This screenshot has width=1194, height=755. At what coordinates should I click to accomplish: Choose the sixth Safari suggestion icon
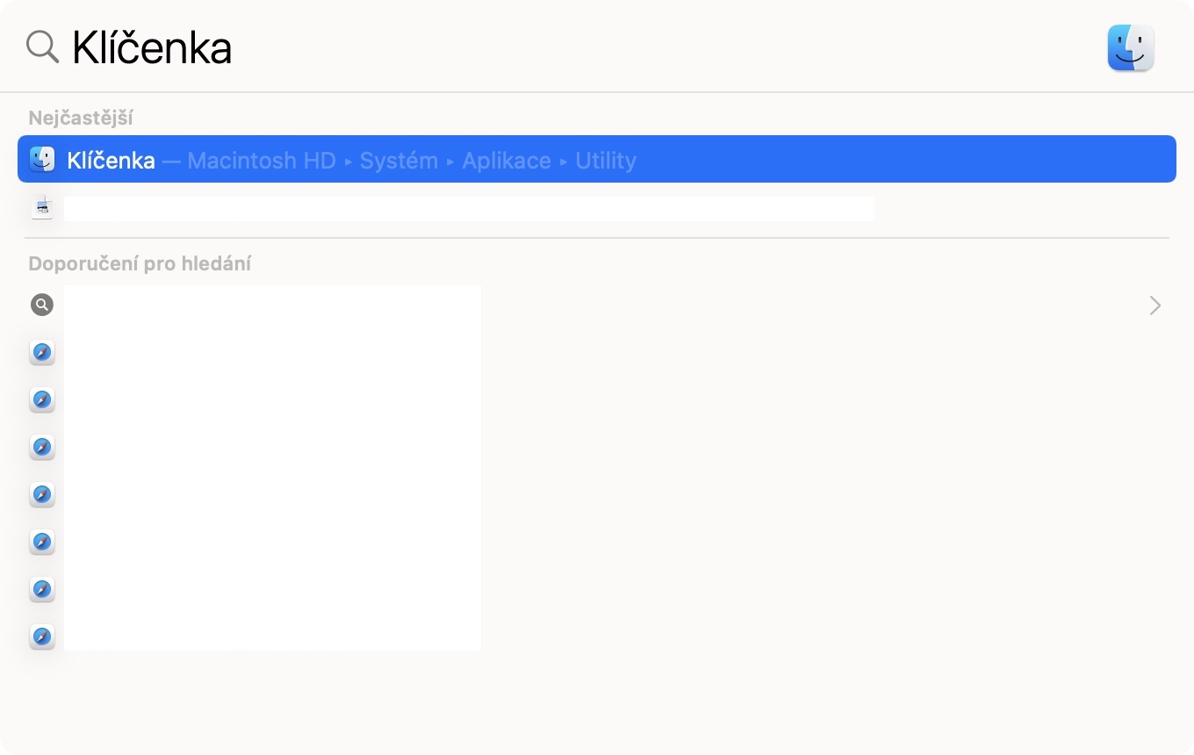(x=42, y=589)
